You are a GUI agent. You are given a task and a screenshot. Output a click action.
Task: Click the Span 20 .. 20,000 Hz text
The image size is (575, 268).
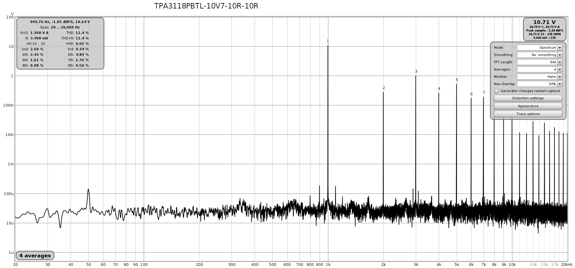60,27
